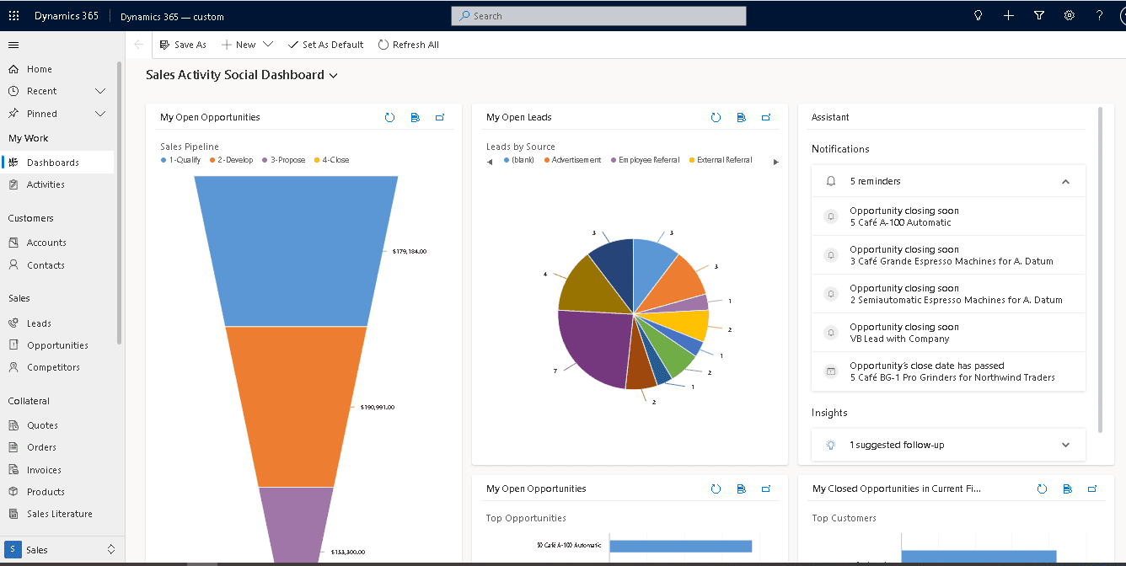
Task: Click New in the command bar
Action: point(239,45)
